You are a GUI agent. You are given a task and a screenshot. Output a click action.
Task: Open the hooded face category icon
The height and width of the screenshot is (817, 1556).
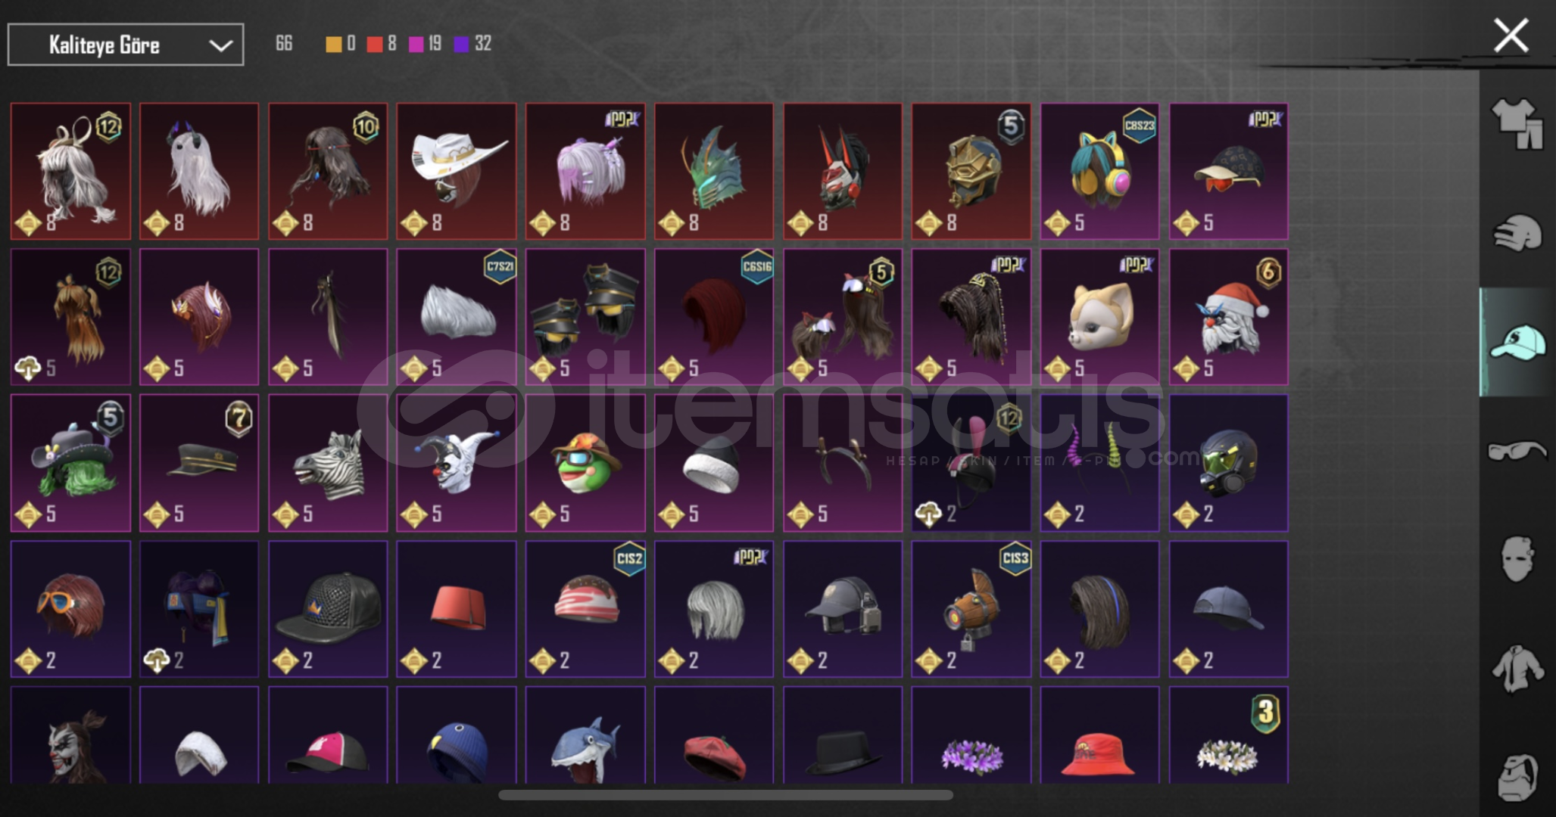coord(1518,776)
